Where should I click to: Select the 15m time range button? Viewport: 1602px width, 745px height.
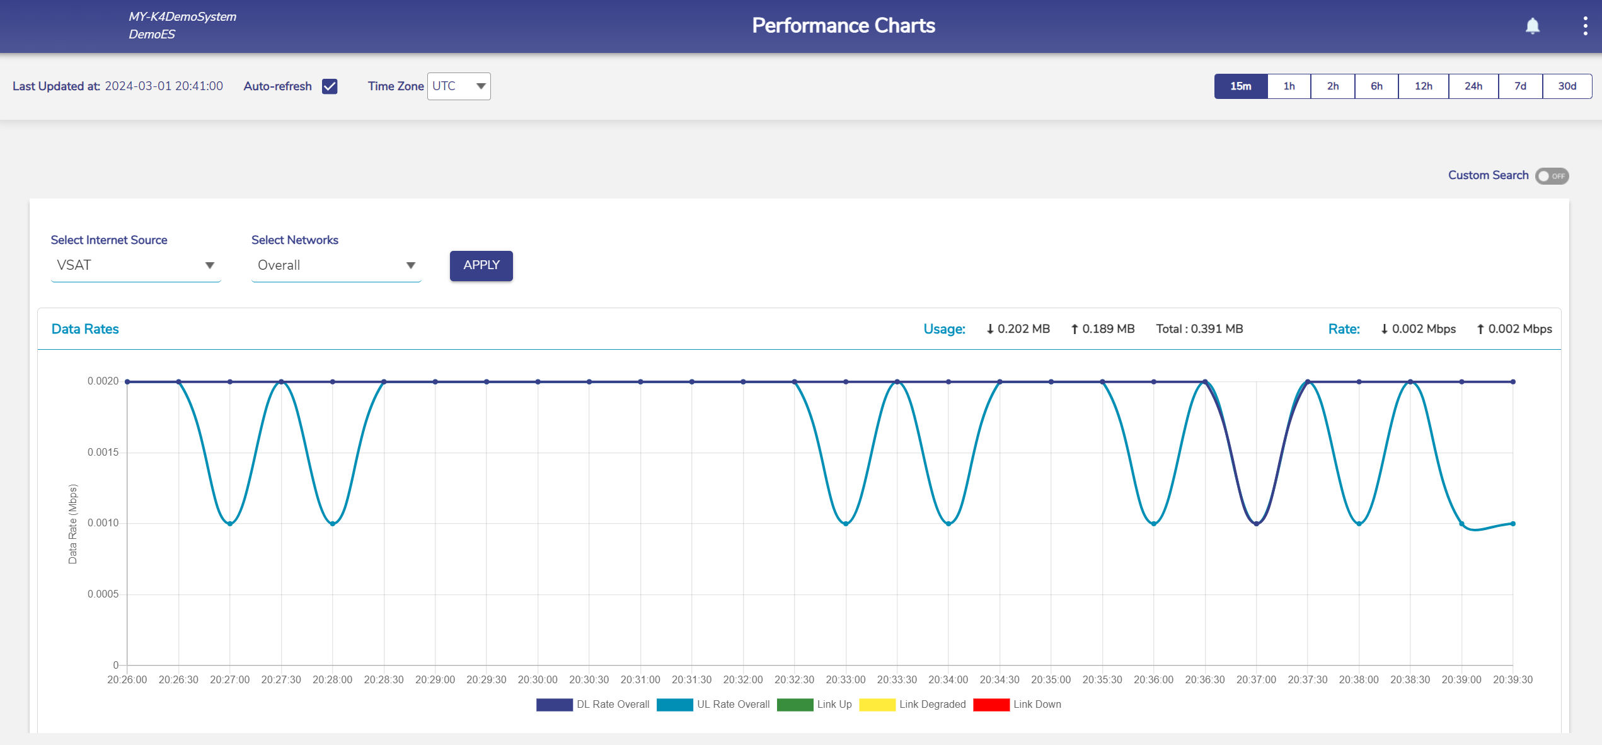pos(1240,86)
